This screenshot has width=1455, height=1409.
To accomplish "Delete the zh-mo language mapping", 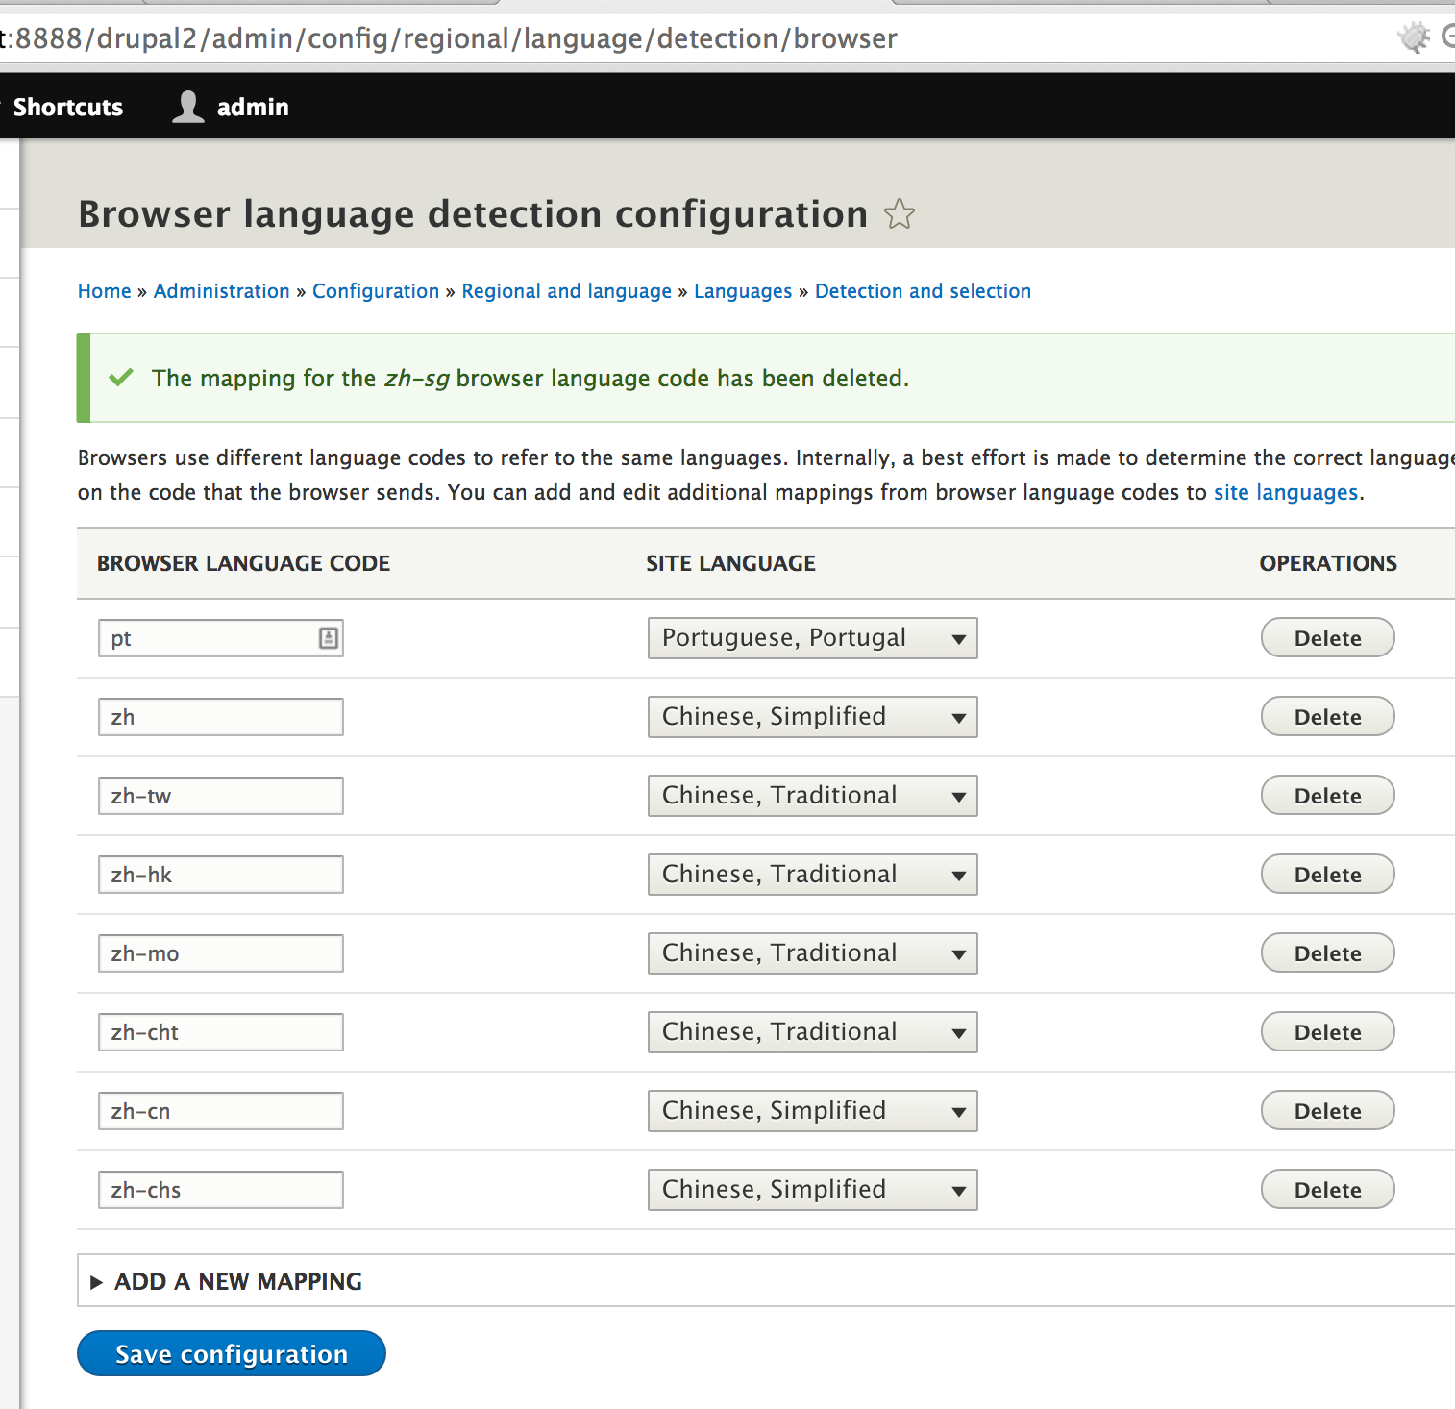I will (1326, 952).
